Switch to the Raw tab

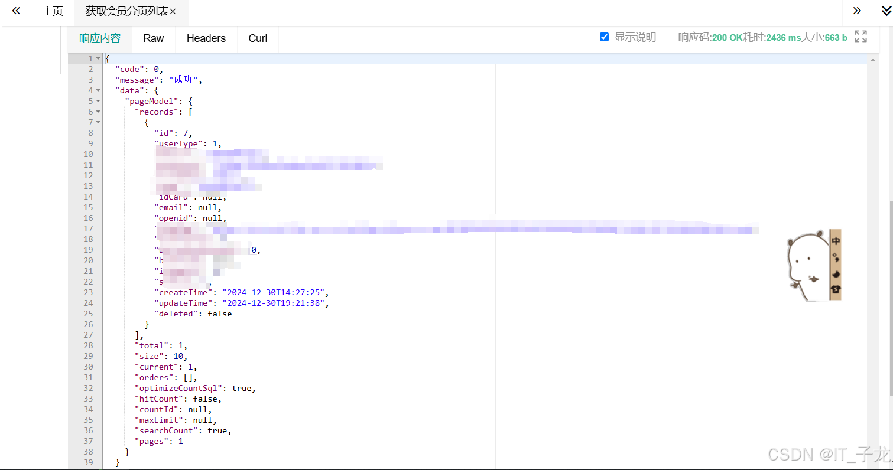(x=153, y=38)
